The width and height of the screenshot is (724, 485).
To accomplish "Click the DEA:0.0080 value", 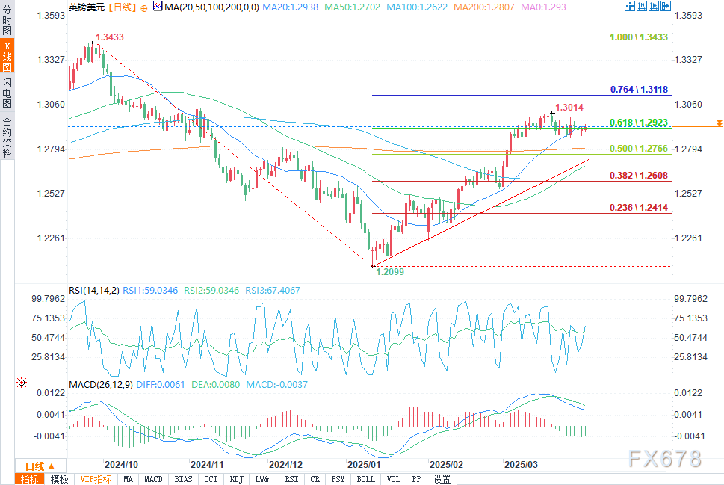I will tap(216, 385).
